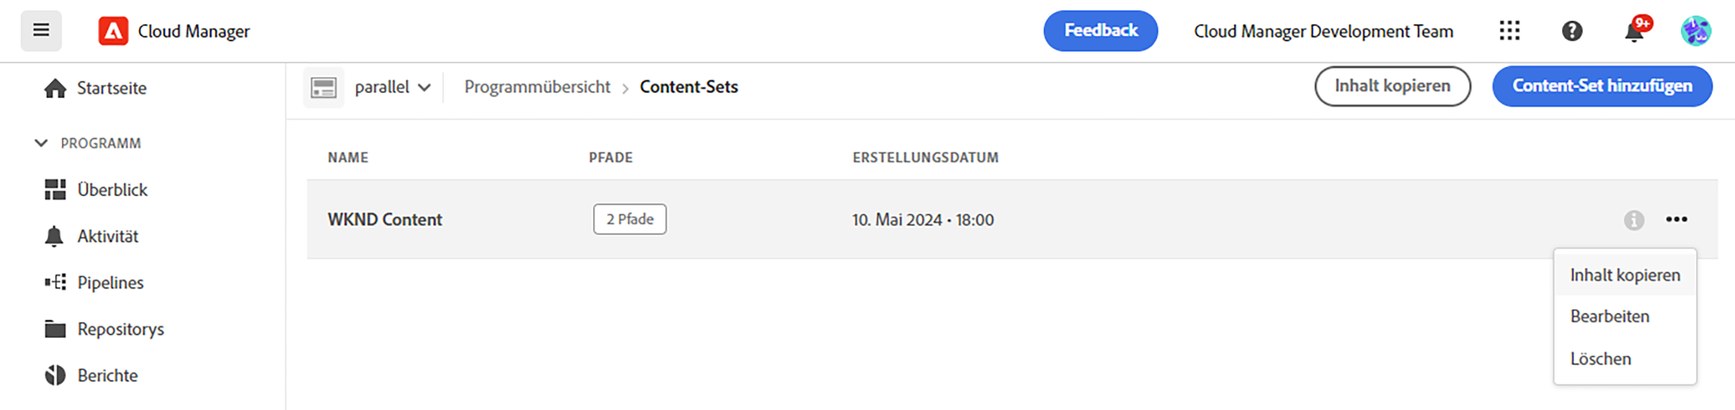
Task: Open the notifications bell
Action: (1634, 32)
